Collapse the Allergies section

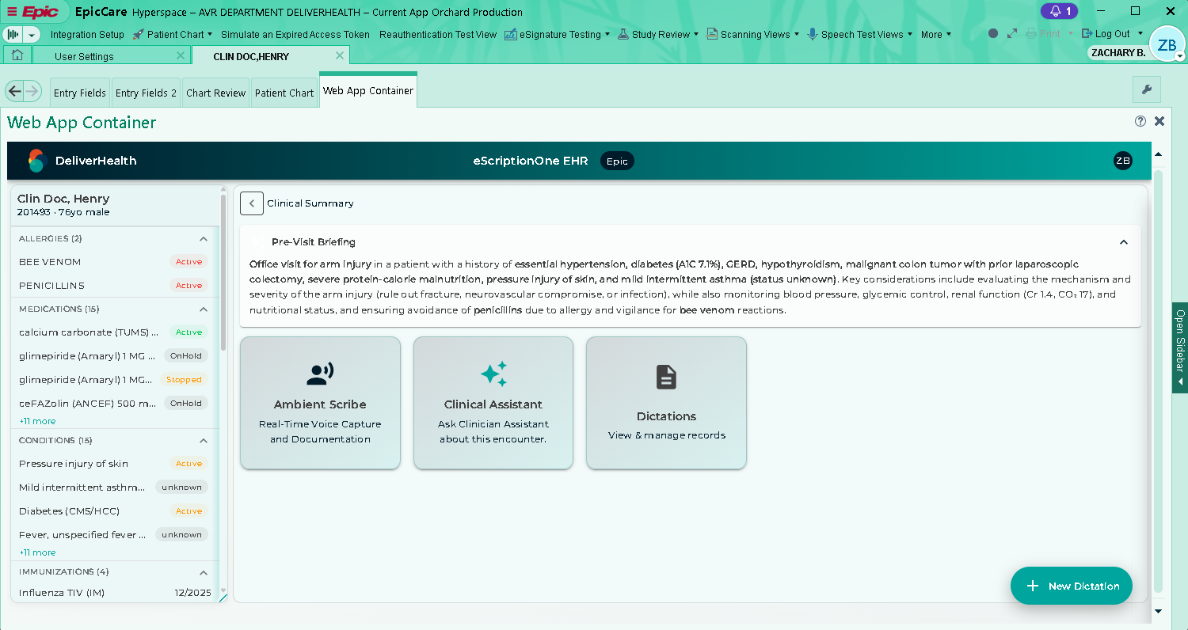pyautogui.click(x=204, y=238)
